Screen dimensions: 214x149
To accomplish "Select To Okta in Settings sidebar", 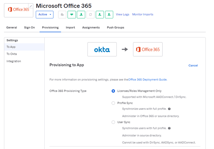I will [x=12, y=54].
